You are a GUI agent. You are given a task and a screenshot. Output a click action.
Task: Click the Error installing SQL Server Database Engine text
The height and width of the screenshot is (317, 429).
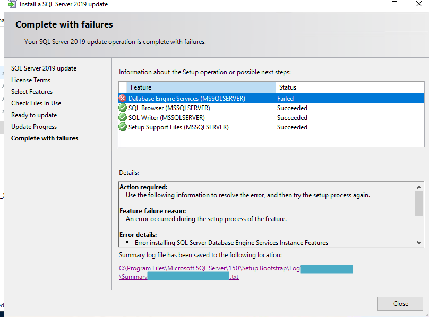[x=231, y=243]
